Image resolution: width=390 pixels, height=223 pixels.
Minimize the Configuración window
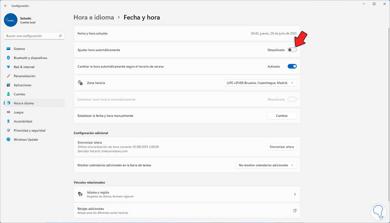click(364, 4)
